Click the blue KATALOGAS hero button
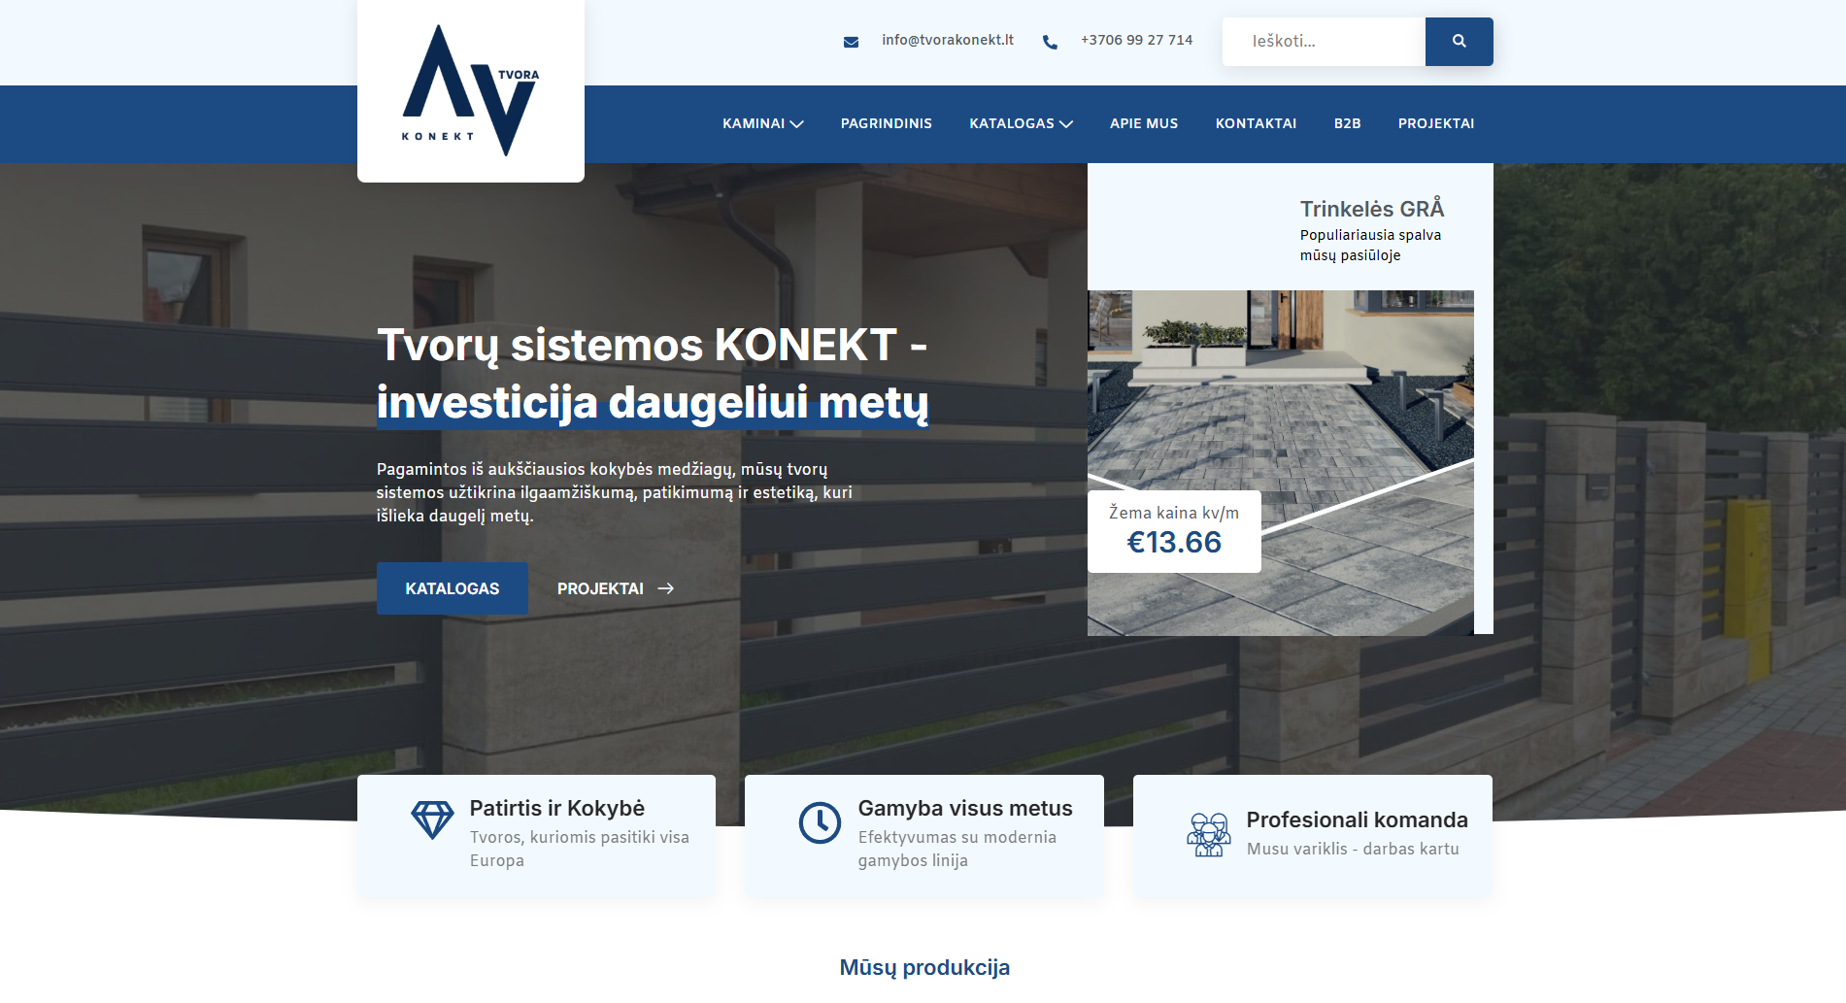 pos(452,588)
